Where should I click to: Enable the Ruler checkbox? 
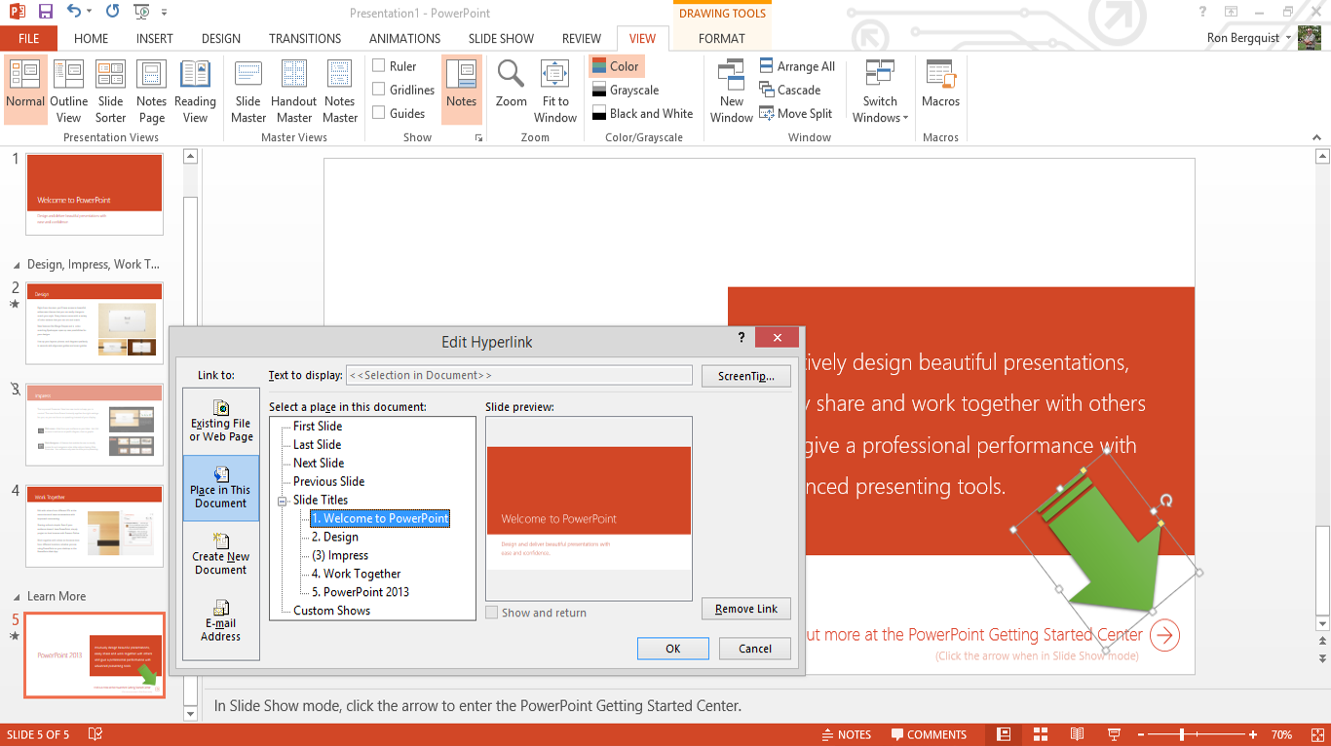pyautogui.click(x=379, y=66)
